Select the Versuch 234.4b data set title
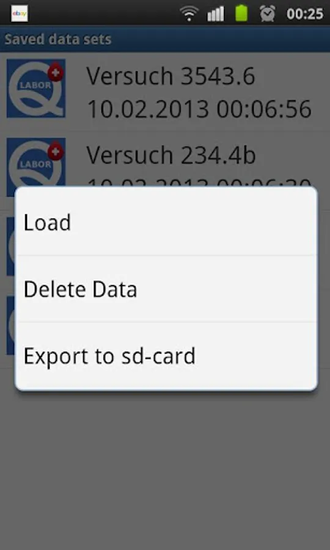 point(170,155)
